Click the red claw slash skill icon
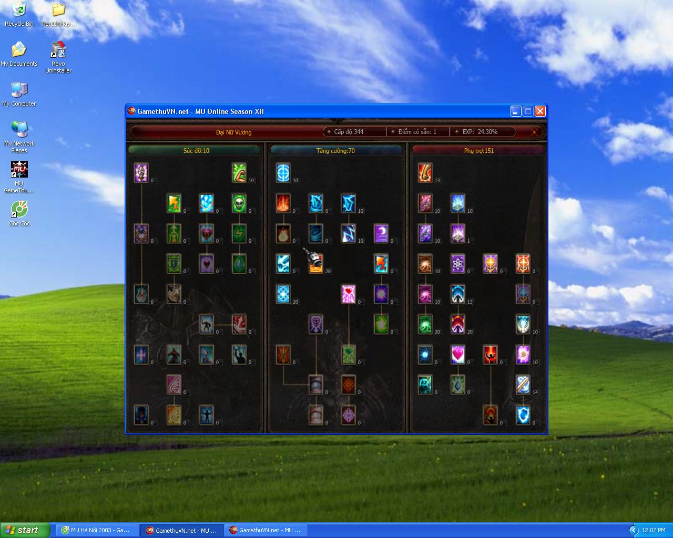The image size is (673, 538). pos(239,324)
